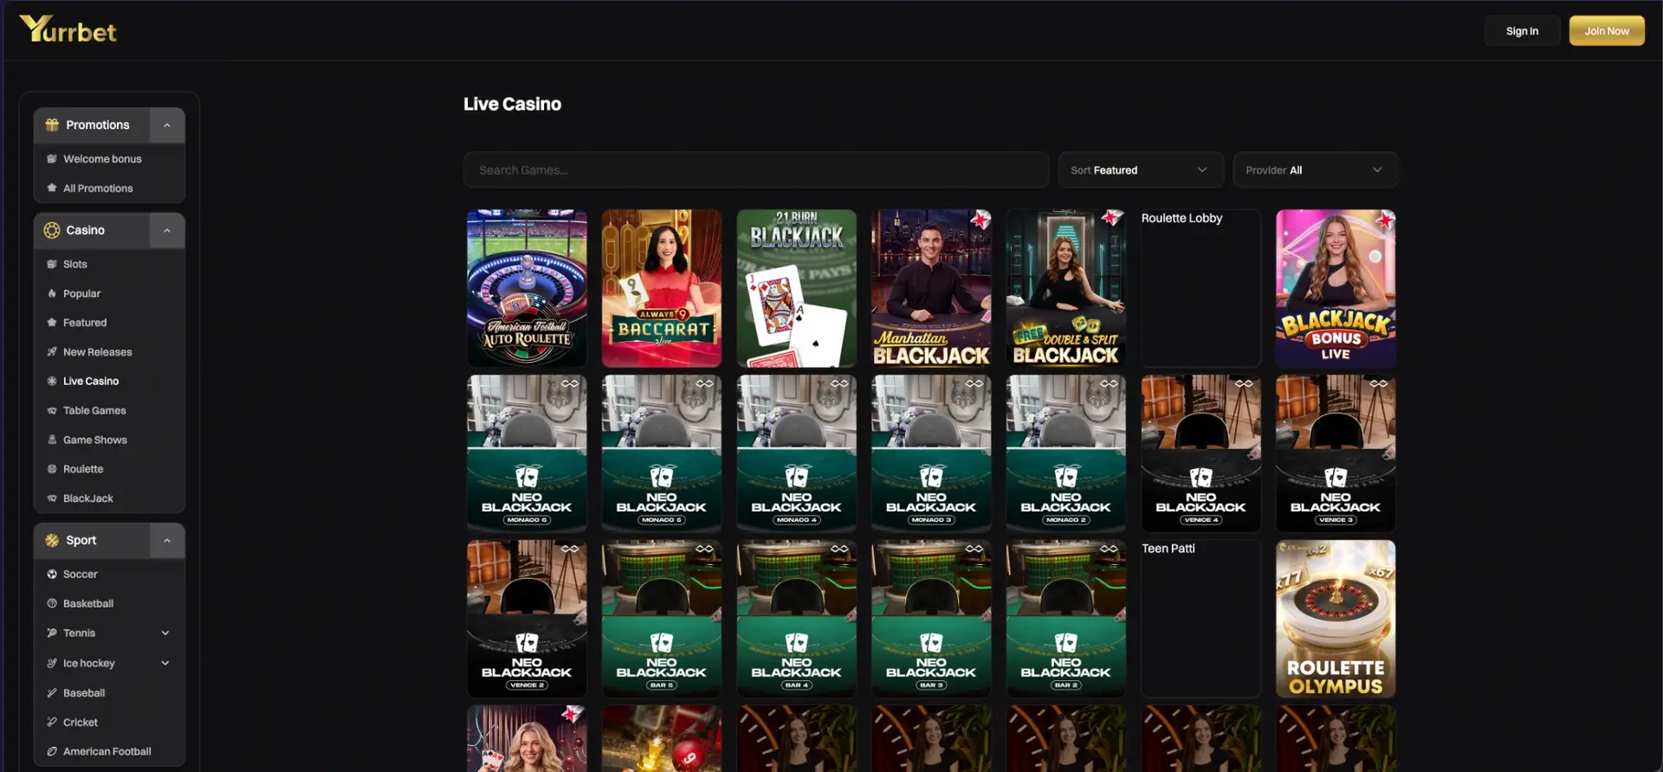Collapse the Promotions section

[167, 125]
